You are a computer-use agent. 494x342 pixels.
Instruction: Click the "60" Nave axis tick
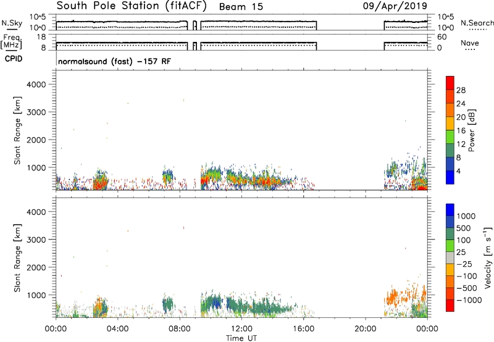click(442, 37)
